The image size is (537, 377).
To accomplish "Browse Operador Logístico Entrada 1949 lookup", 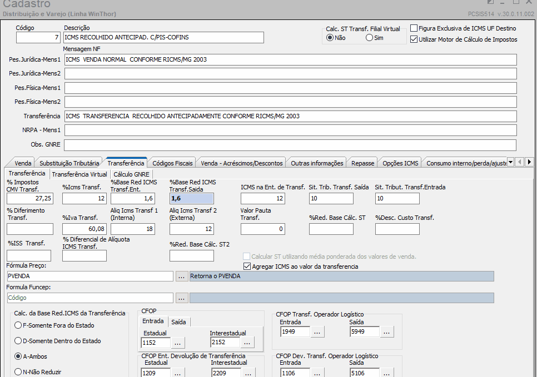I will tap(317, 331).
